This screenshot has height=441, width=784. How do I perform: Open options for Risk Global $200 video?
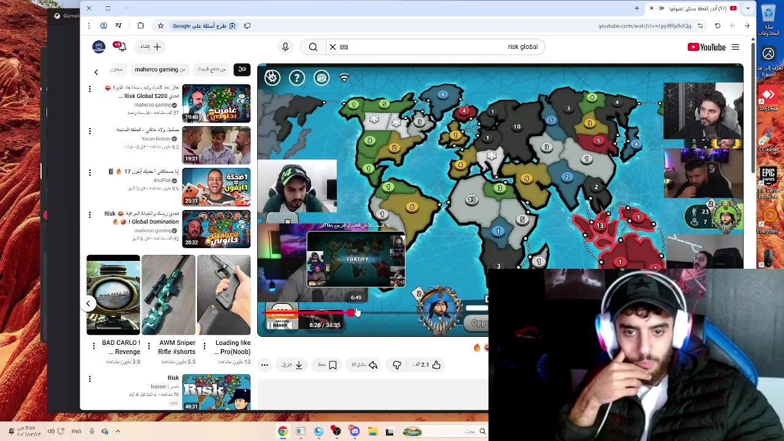(90, 89)
